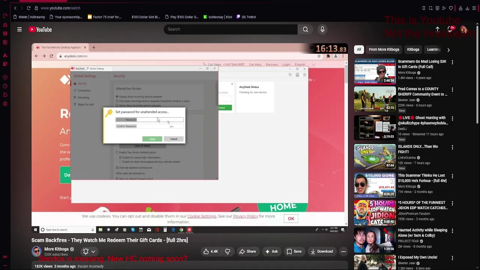Like the video with 4.4K likes

[x=210, y=252]
